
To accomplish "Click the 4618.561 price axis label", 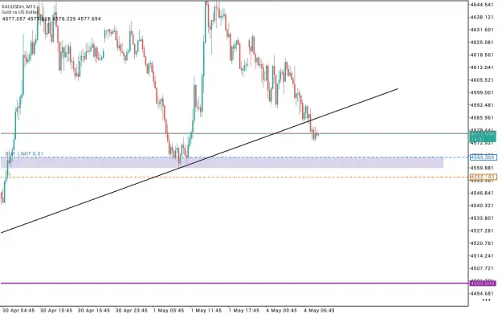I will [x=482, y=55].
